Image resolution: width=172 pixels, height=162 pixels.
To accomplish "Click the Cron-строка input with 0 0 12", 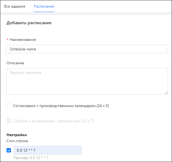I will (48, 150).
